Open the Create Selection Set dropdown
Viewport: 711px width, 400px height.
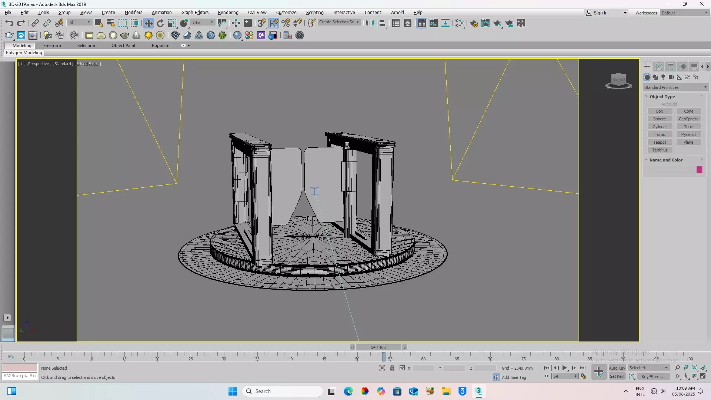(339, 22)
